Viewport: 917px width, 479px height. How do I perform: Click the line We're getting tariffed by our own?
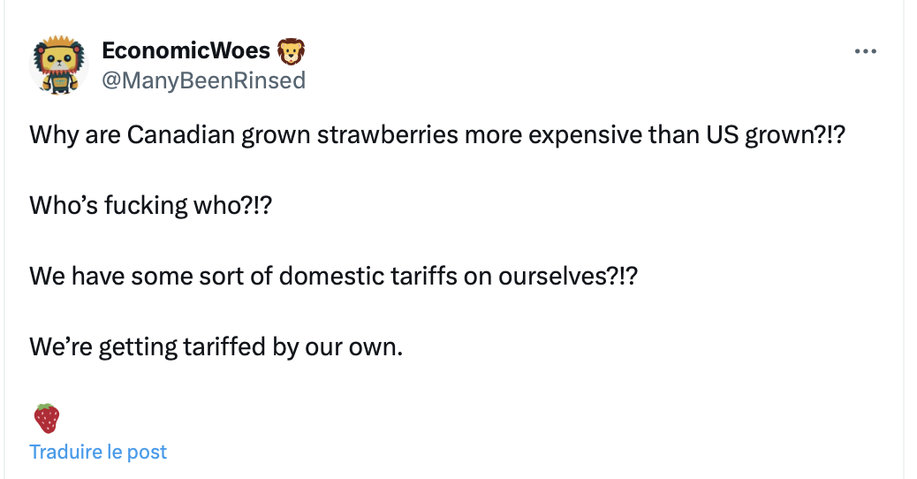(216, 346)
